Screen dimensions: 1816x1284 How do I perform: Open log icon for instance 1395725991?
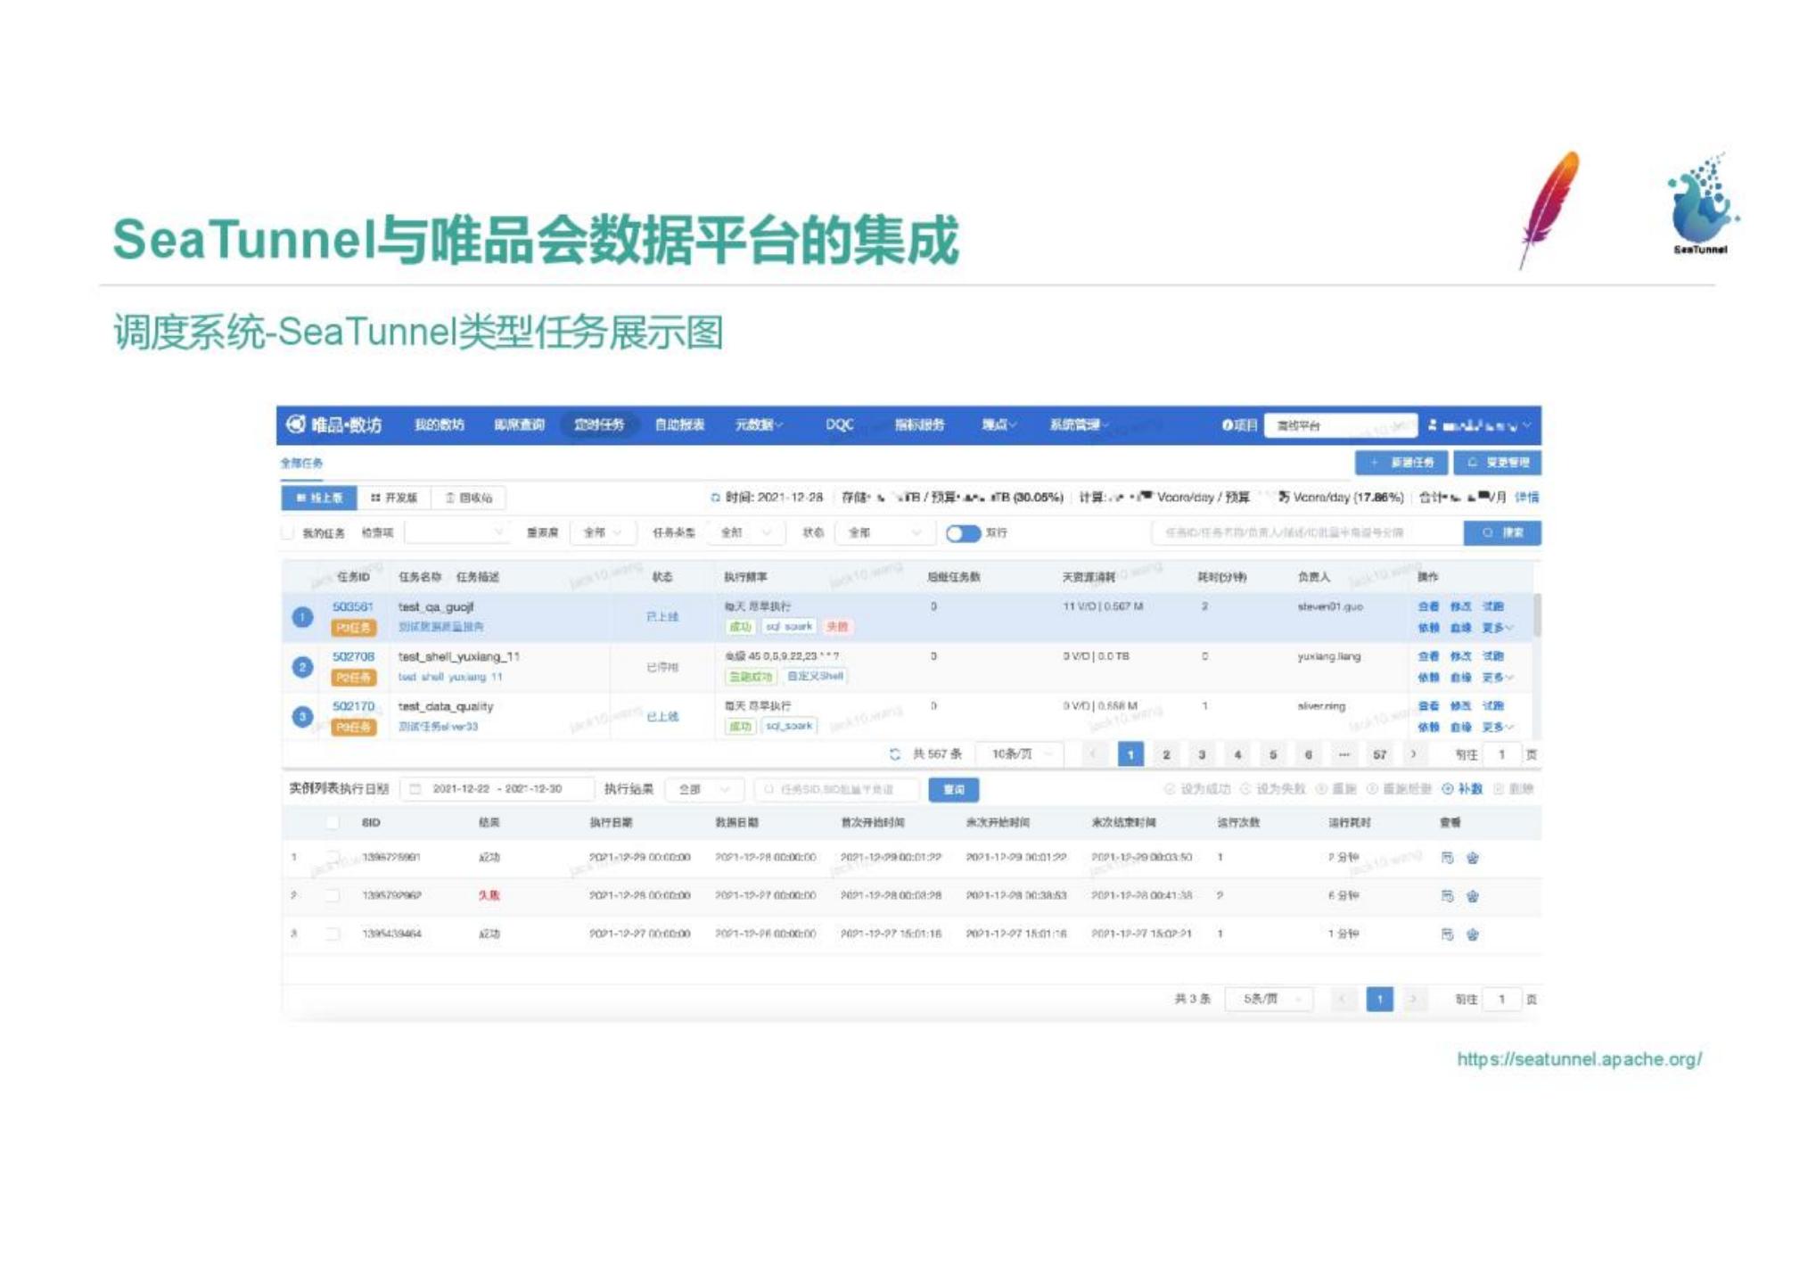[x=1447, y=857]
